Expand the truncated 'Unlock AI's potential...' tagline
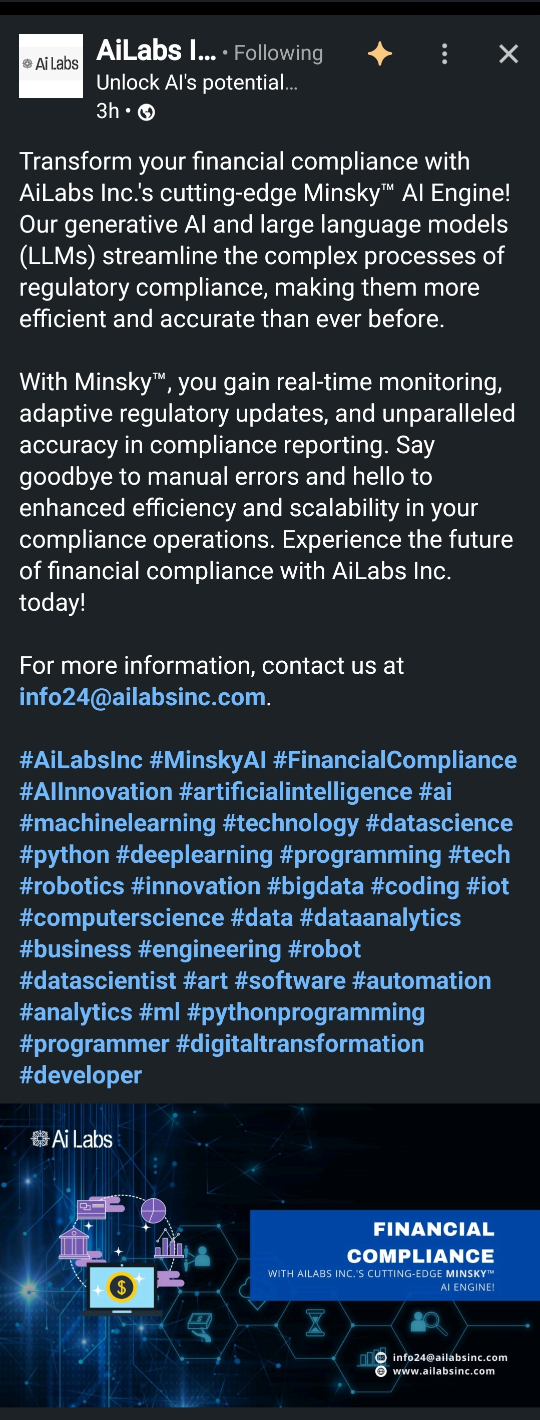The height and width of the screenshot is (1420, 540). pos(197,83)
